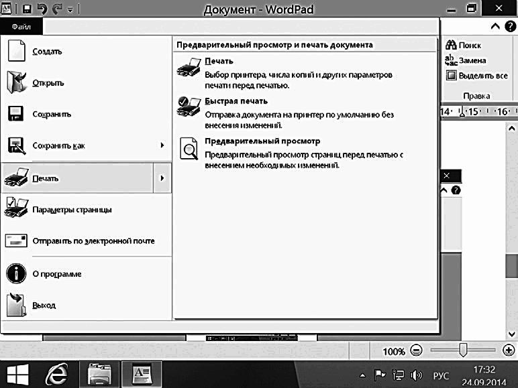
Task: Open help icon in the background window
Action: click(x=456, y=190)
